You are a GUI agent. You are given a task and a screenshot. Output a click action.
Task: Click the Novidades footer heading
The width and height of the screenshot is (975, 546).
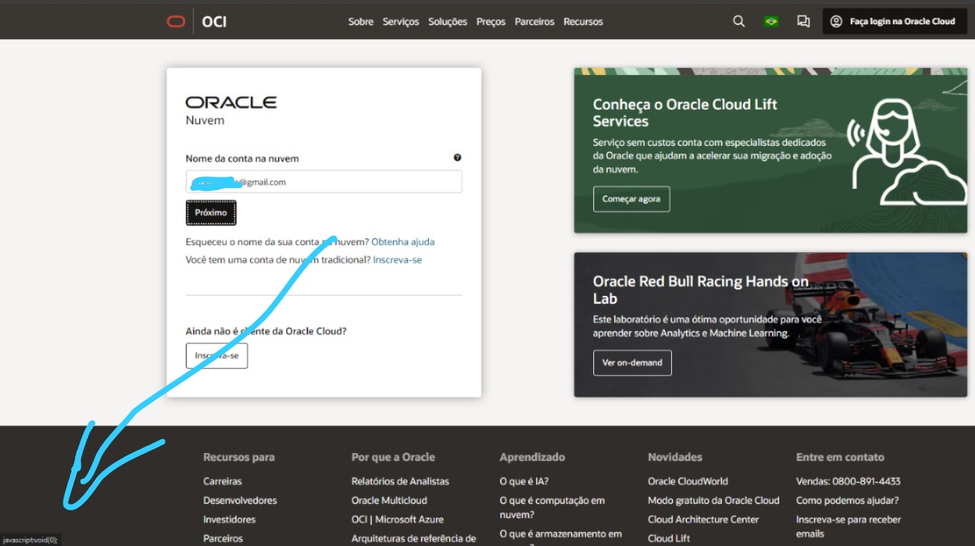tap(675, 457)
